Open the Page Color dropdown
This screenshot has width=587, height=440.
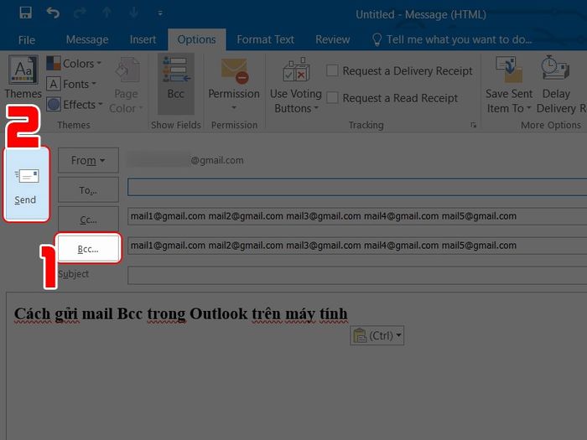(126, 85)
